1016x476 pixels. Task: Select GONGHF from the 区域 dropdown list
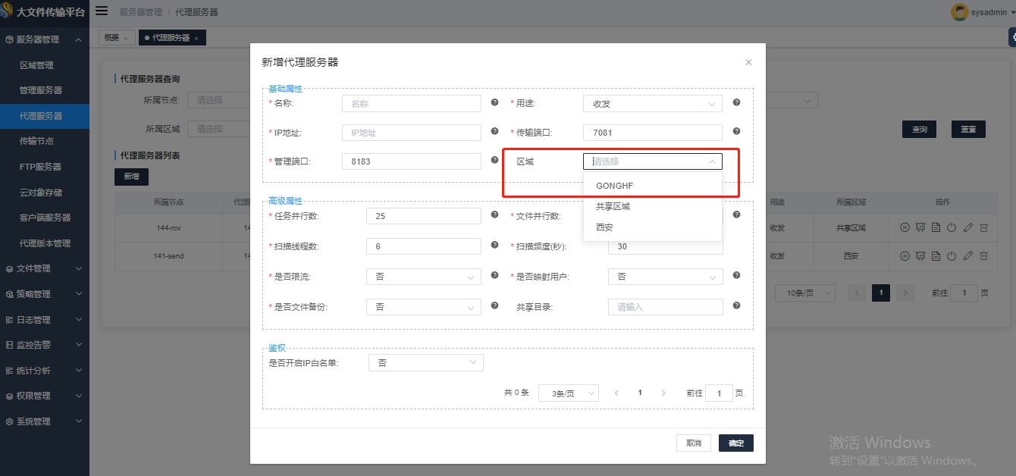pyautogui.click(x=614, y=186)
